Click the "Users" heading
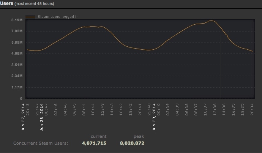Viewport: 262px width, 153px height. (x=7, y=3)
